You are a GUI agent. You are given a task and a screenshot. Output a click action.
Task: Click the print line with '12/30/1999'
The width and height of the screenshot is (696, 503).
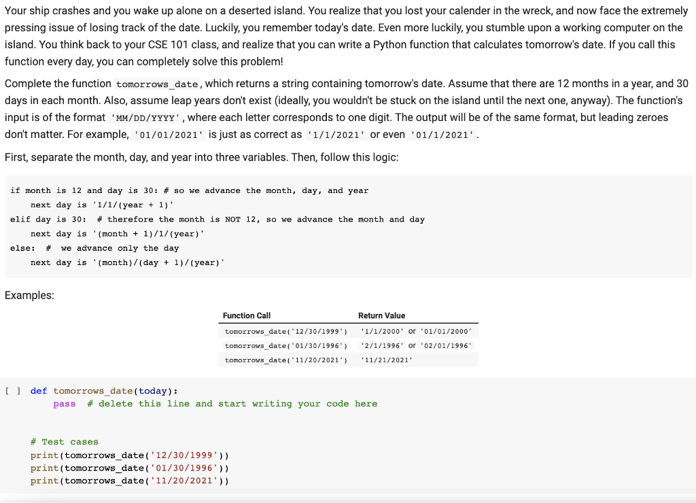(x=130, y=455)
